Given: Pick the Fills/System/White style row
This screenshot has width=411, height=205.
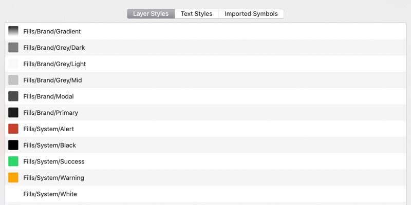Looking at the screenshot, I should pyautogui.click(x=50, y=194).
